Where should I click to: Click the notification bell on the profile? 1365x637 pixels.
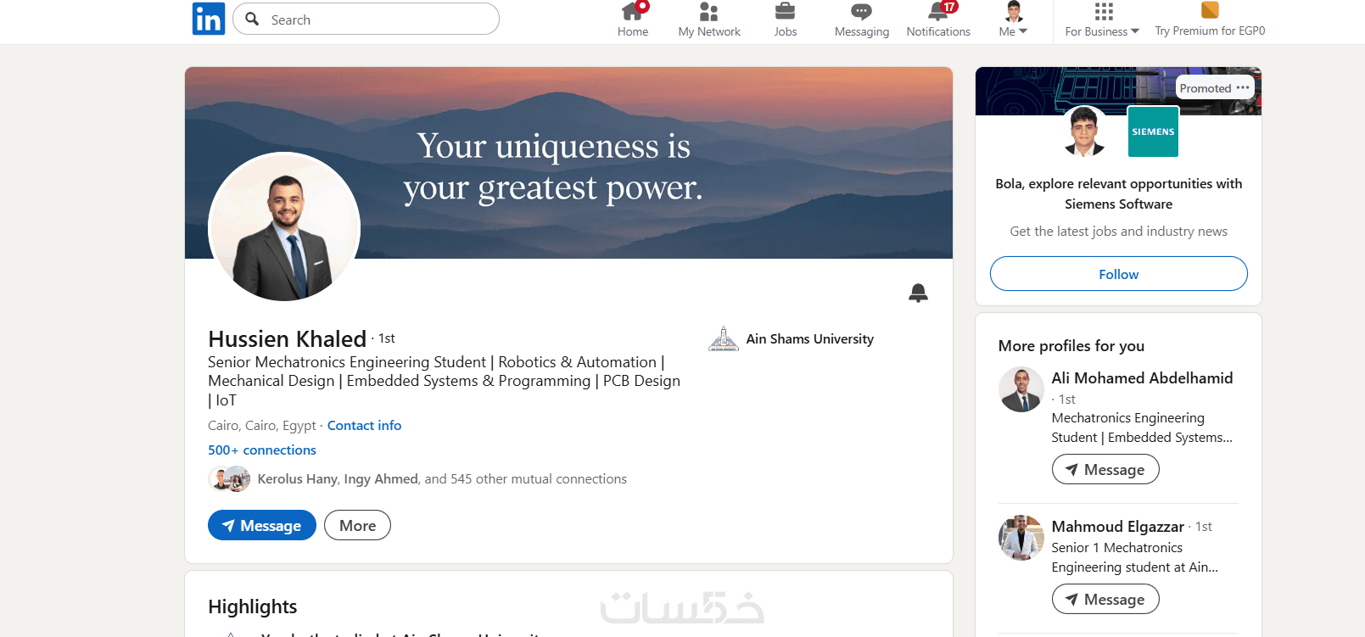tap(918, 293)
